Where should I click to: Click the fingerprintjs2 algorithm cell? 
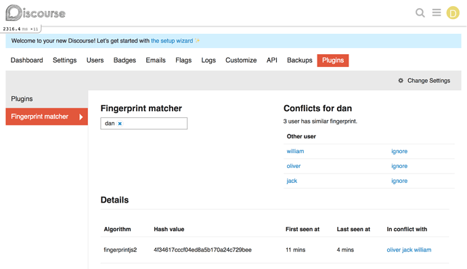120,250
